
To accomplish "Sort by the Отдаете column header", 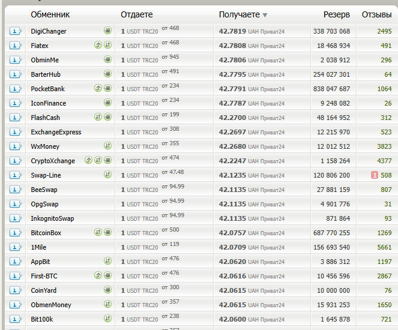I will click(x=136, y=15).
